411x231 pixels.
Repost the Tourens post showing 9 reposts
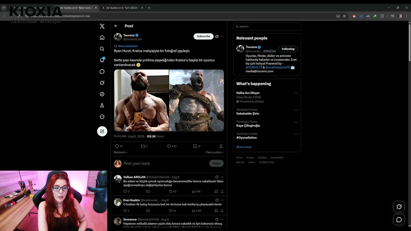[x=144, y=146]
